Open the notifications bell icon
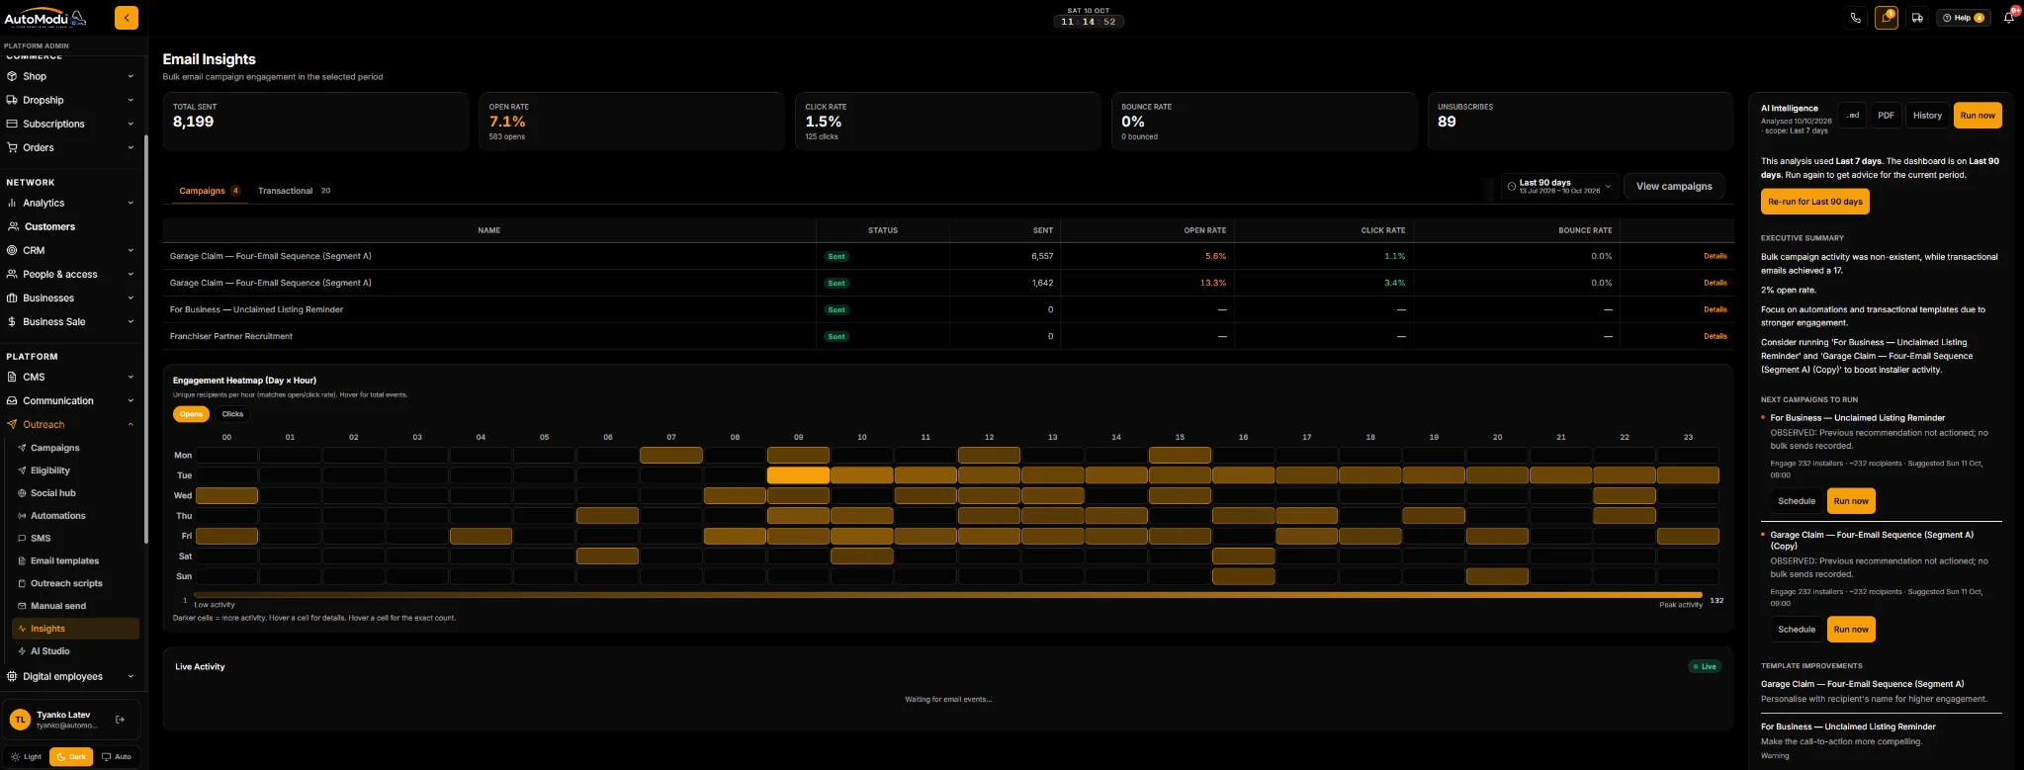 point(2008,18)
